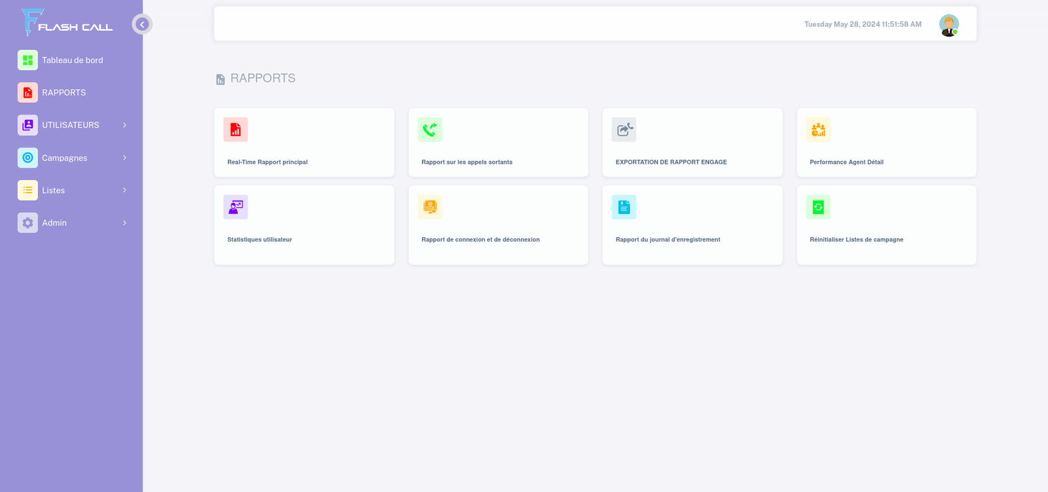Screen dimensions: 1048x492
Task: Open the Performance Agent Détail icon
Action: pyautogui.click(x=818, y=130)
